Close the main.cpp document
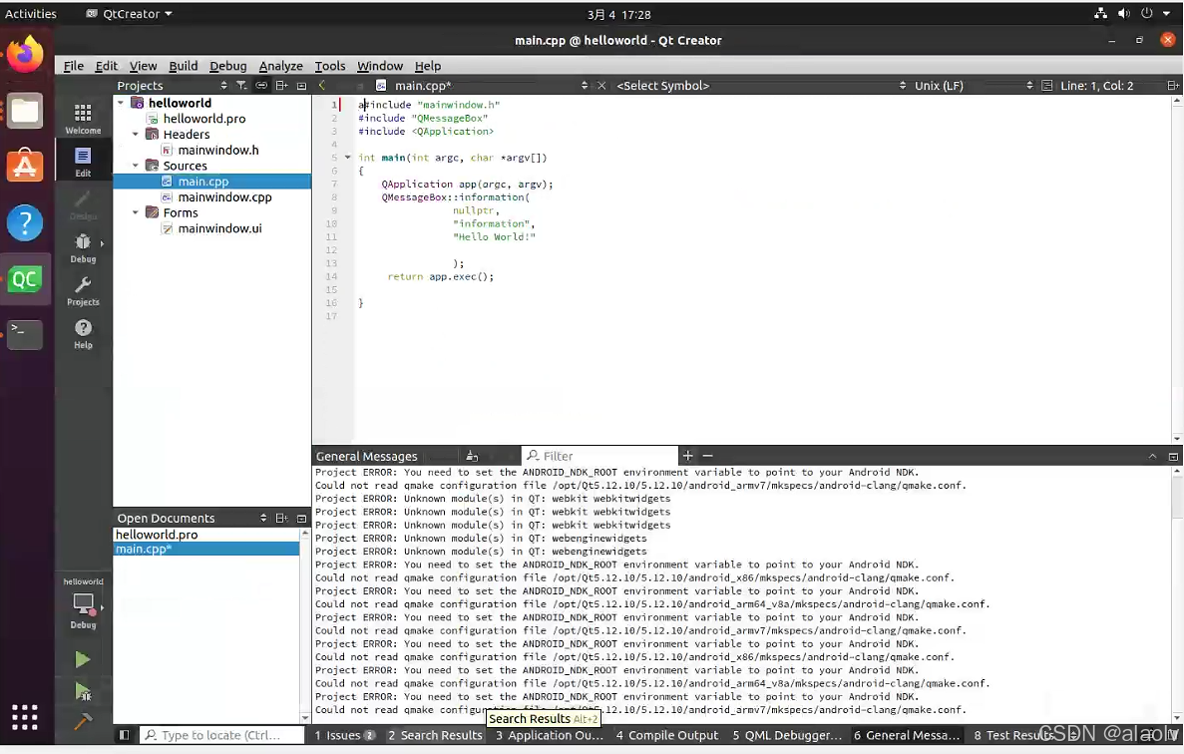Image resolution: width=1184 pixels, height=754 pixels. tap(601, 86)
